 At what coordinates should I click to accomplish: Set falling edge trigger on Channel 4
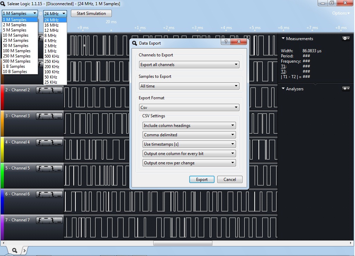[x=53, y=143]
